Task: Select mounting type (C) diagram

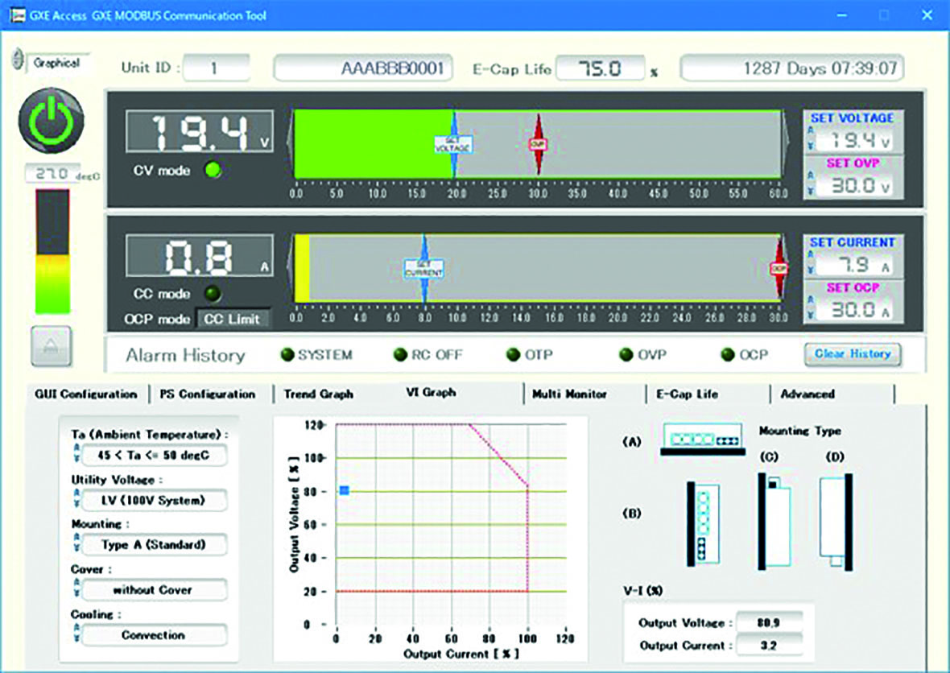Action: coord(775,522)
